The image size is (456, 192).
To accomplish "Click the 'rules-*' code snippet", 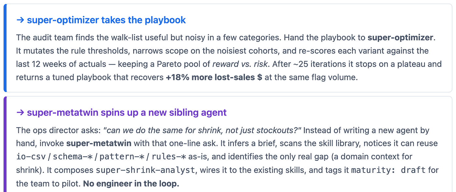I will (x=168, y=157).
